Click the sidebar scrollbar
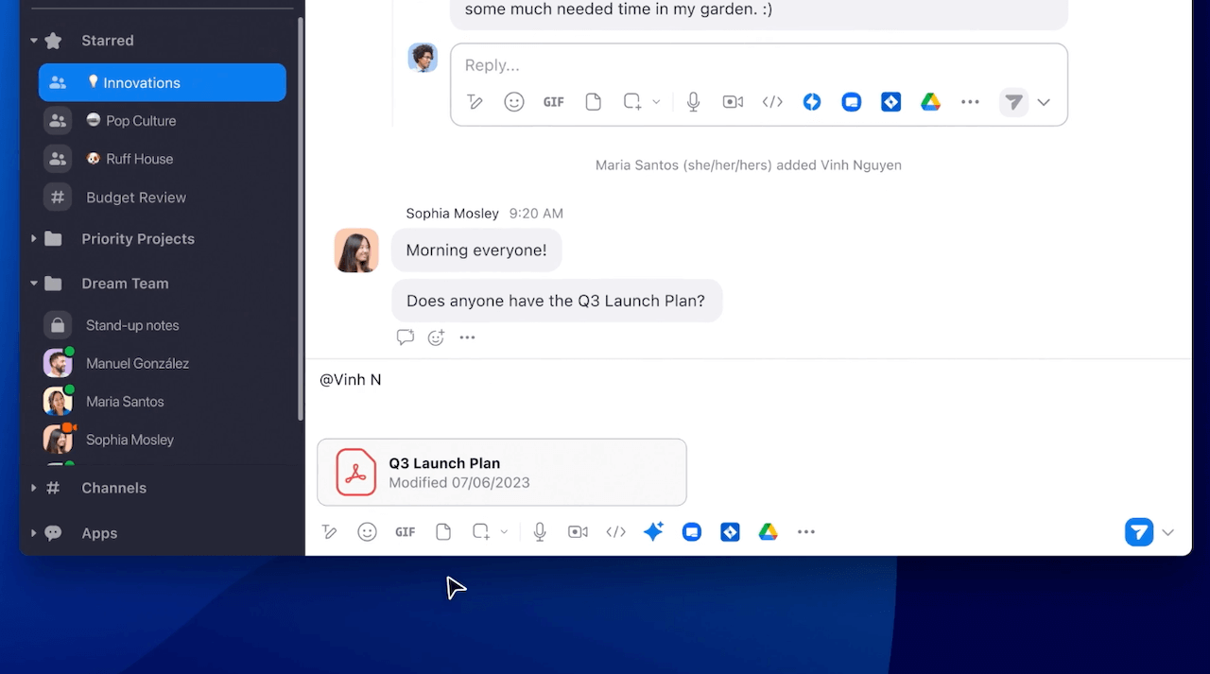Screen dimensions: 1210x674 pos(301,217)
